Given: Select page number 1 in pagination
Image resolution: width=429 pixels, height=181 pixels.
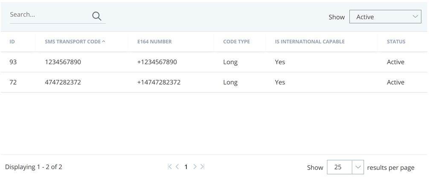Looking at the screenshot, I should pos(186,167).
